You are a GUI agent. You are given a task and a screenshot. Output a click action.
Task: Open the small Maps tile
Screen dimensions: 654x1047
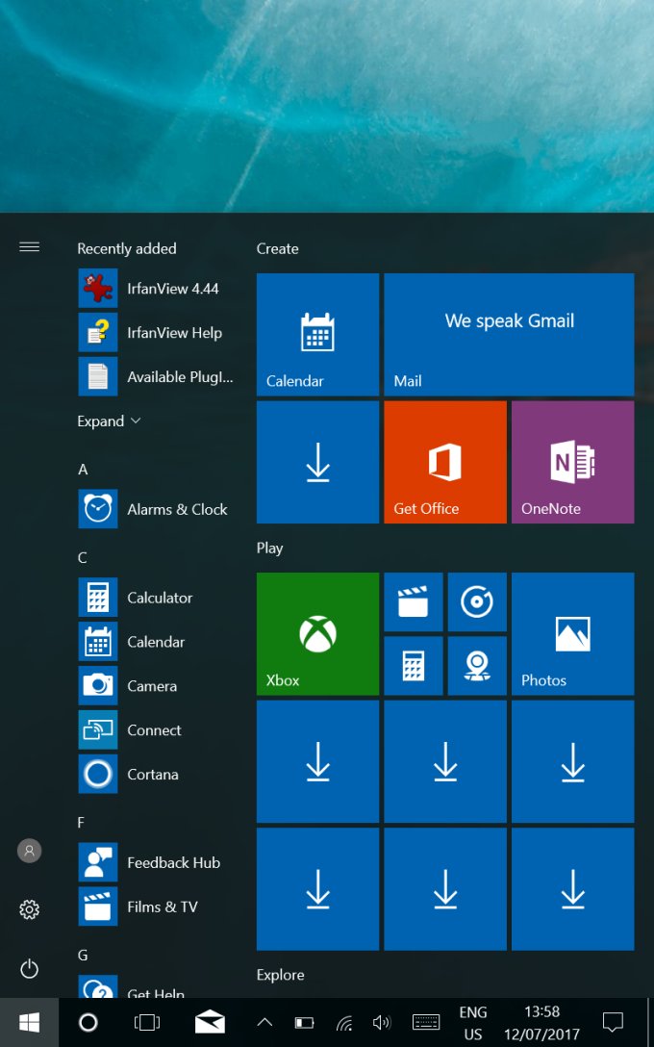(477, 666)
